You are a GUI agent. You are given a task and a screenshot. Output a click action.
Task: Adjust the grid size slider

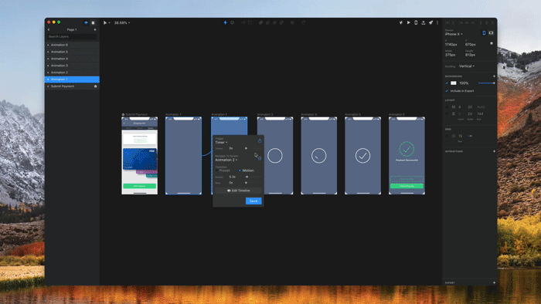(475, 136)
